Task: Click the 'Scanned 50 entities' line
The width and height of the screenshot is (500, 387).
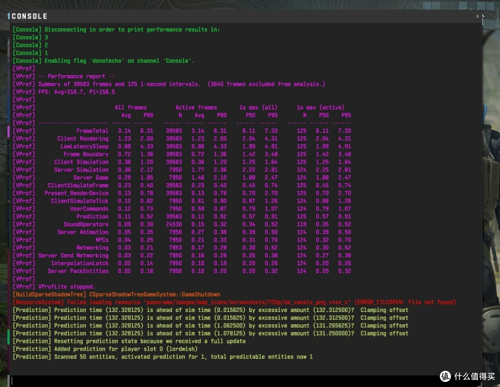Action: (162, 357)
